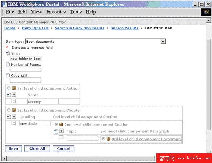This screenshot has height=163, width=212.
Task: Open the Favorites menu
Action: [56, 12]
